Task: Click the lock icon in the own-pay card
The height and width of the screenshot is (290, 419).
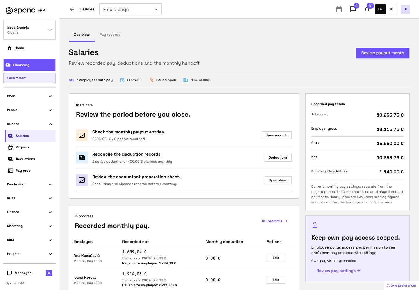Action: coord(315,225)
